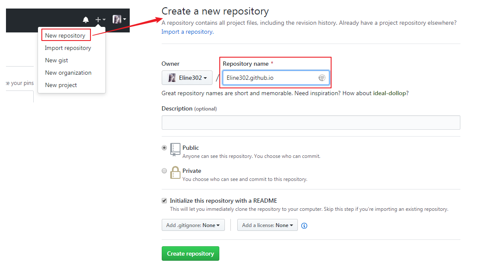Choose Import repository from the menu
This screenshot has height=268, width=489.
pyautogui.click(x=68, y=48)
